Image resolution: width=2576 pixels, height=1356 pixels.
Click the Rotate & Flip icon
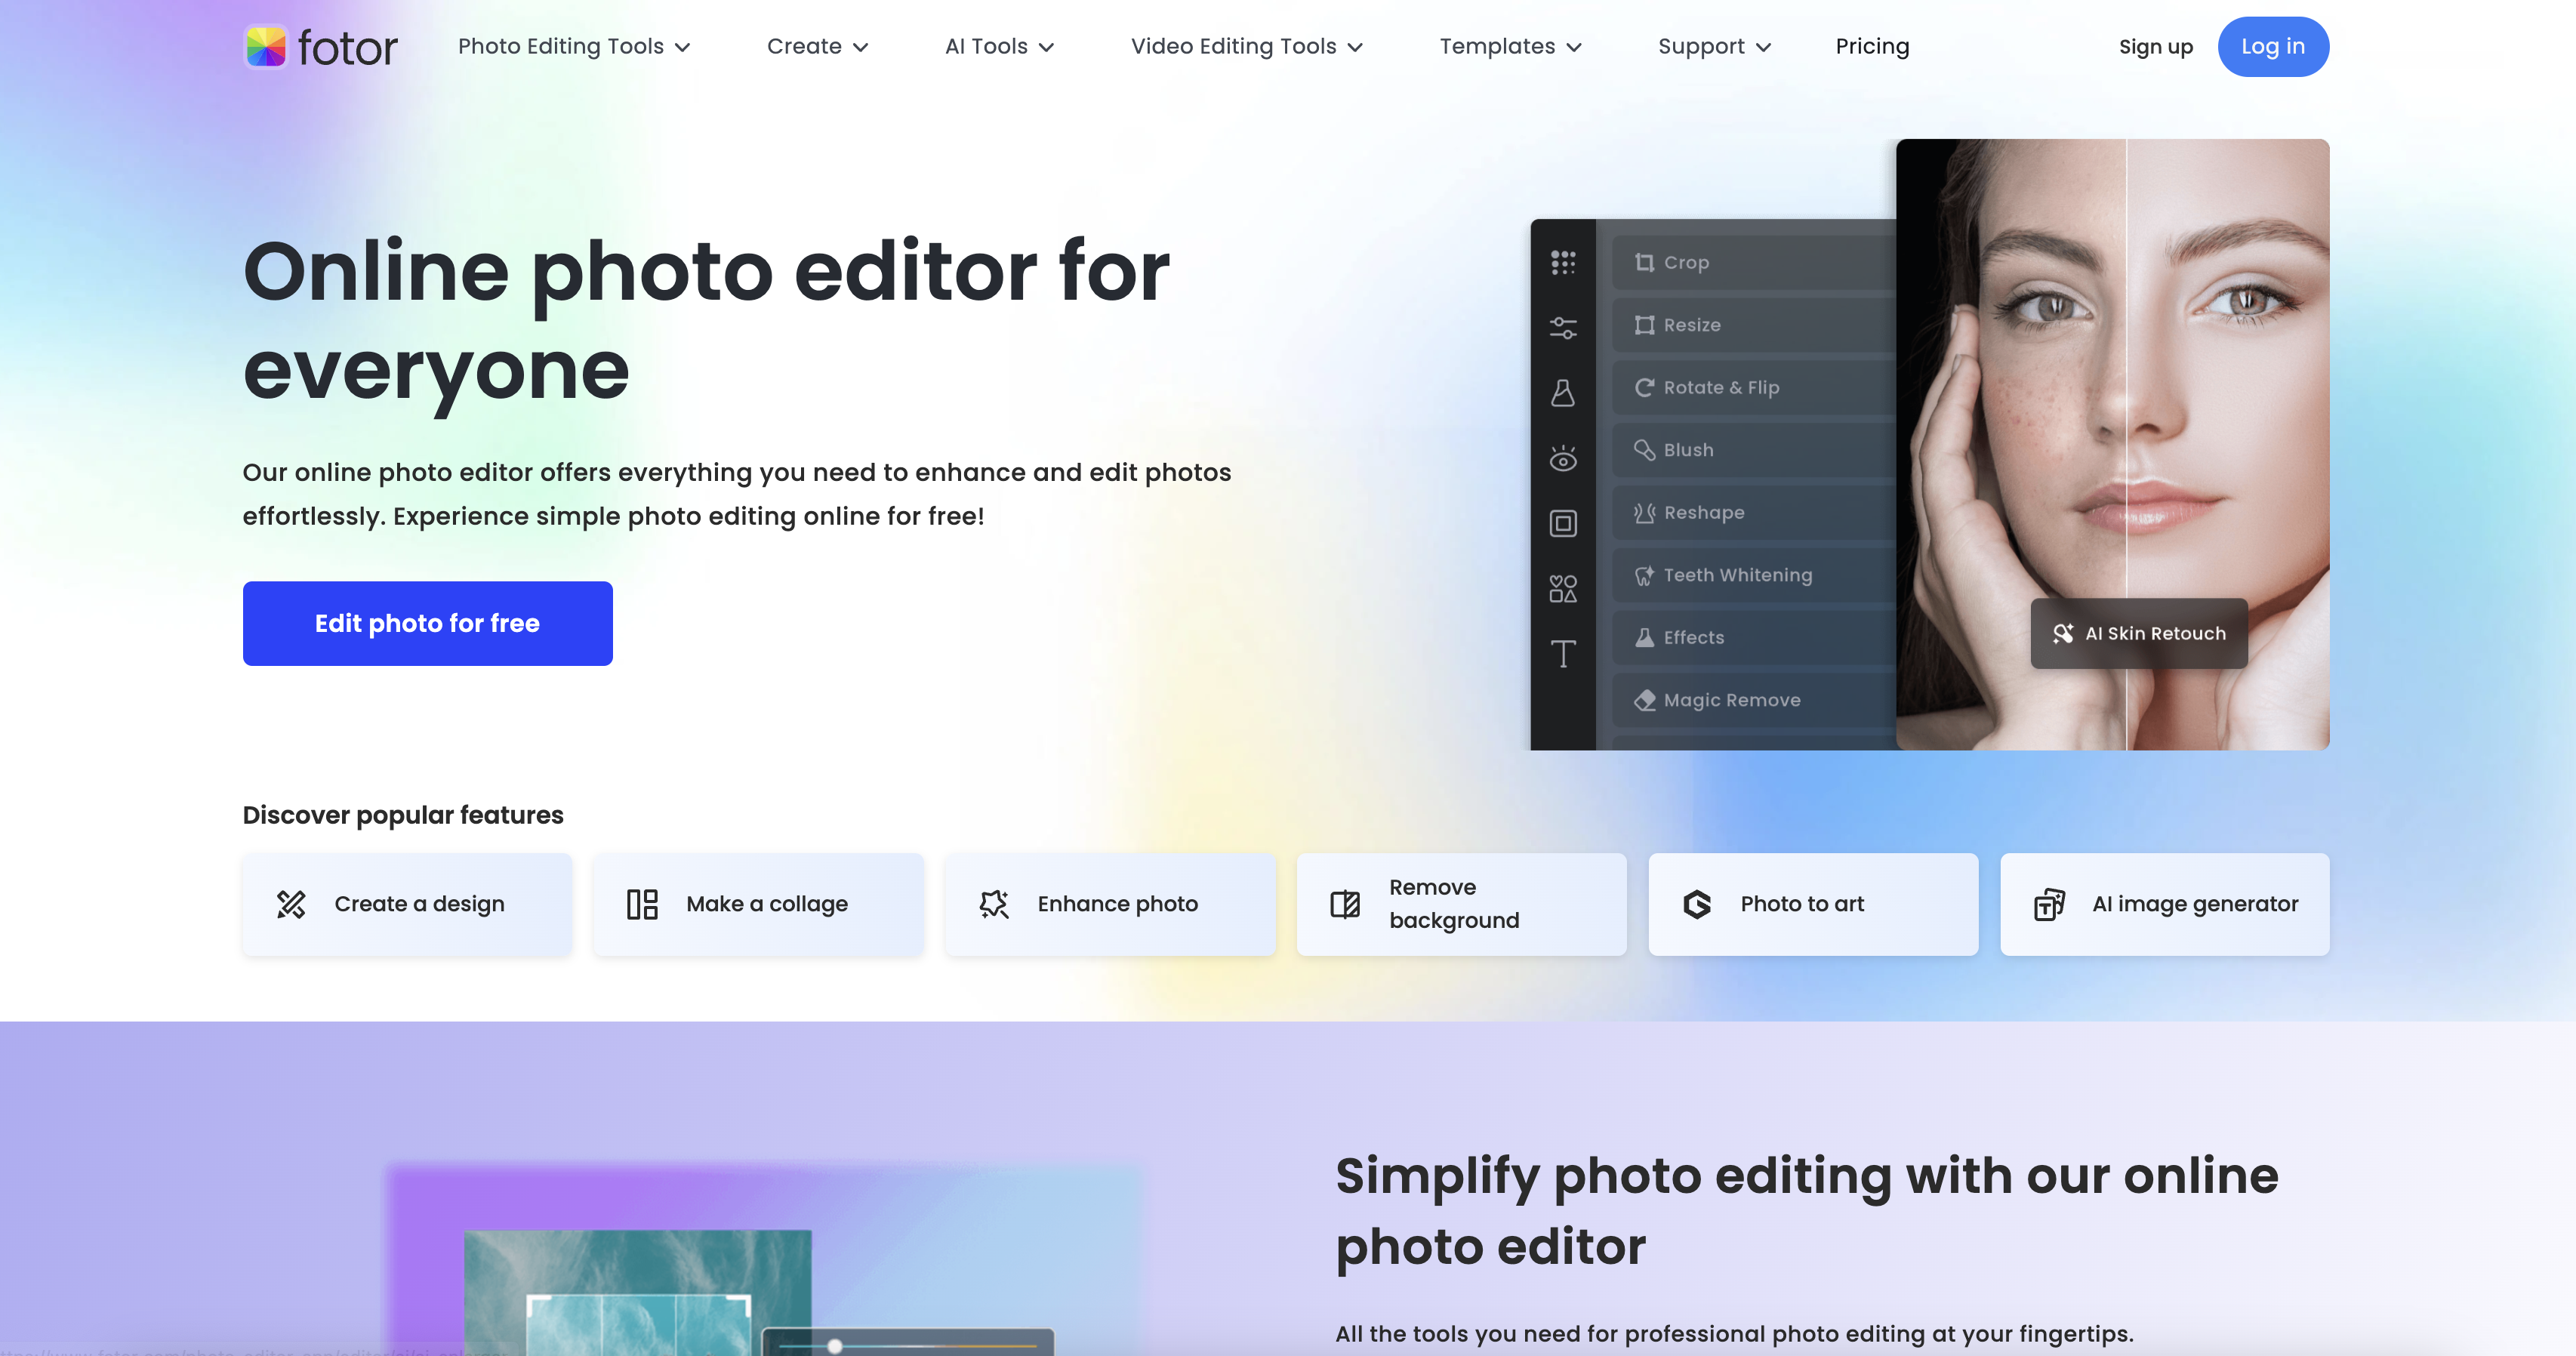tap(1644, 387)
